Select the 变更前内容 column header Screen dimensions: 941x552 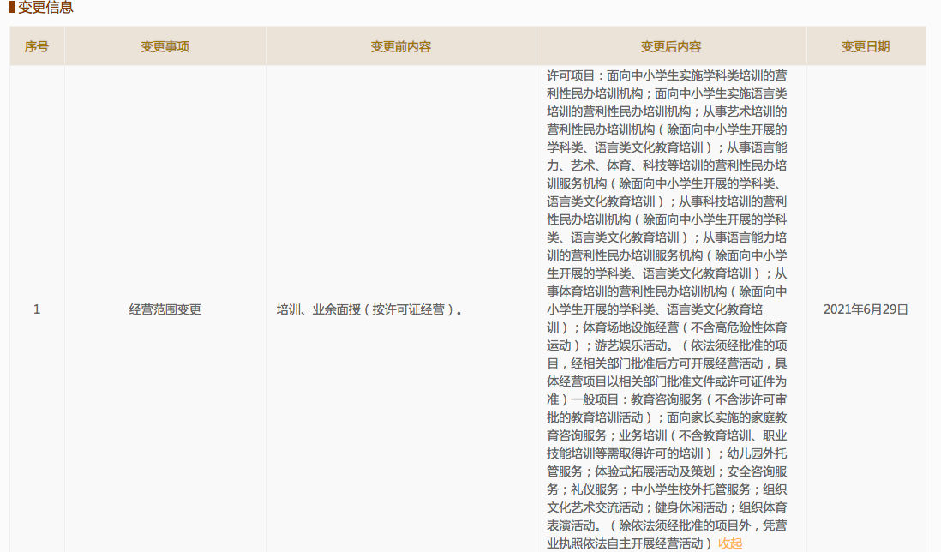click(x=402, y=45)
